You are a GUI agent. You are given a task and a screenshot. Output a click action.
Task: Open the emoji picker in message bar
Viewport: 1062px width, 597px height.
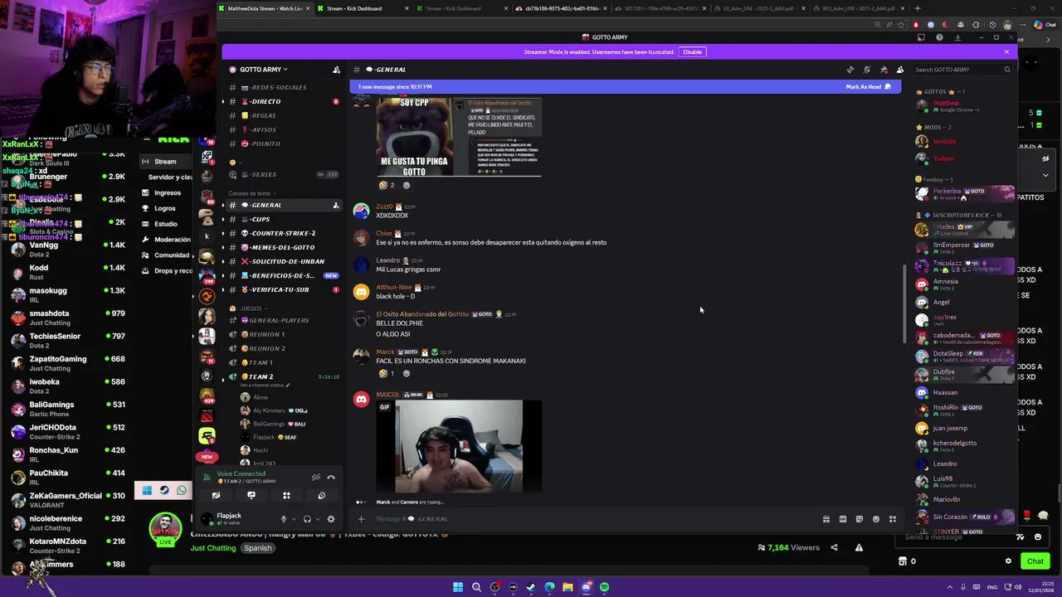[876, 519]
